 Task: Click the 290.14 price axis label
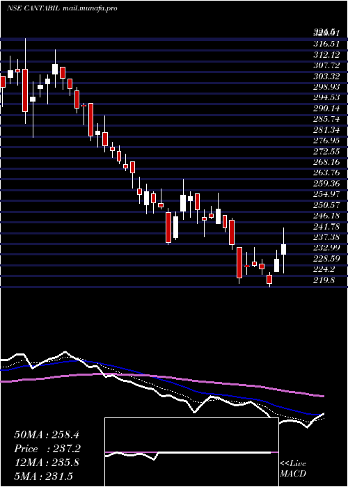[326, 109]
